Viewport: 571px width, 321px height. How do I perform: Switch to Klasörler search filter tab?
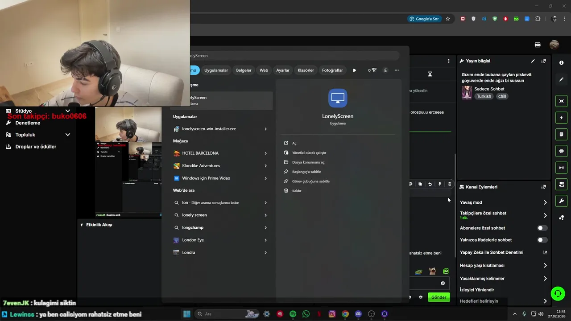306,70
